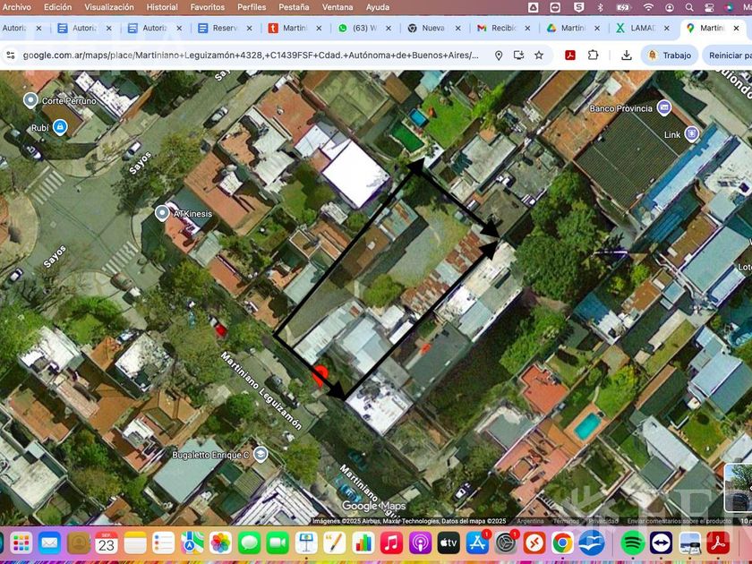The width and height of the screenshot is (752, 564).
Task: Bookmark this page with the star icon
Action: (539, 56)
